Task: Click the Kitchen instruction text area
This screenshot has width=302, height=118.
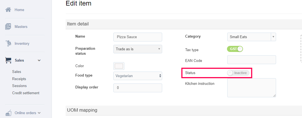Action: (251, 88)
